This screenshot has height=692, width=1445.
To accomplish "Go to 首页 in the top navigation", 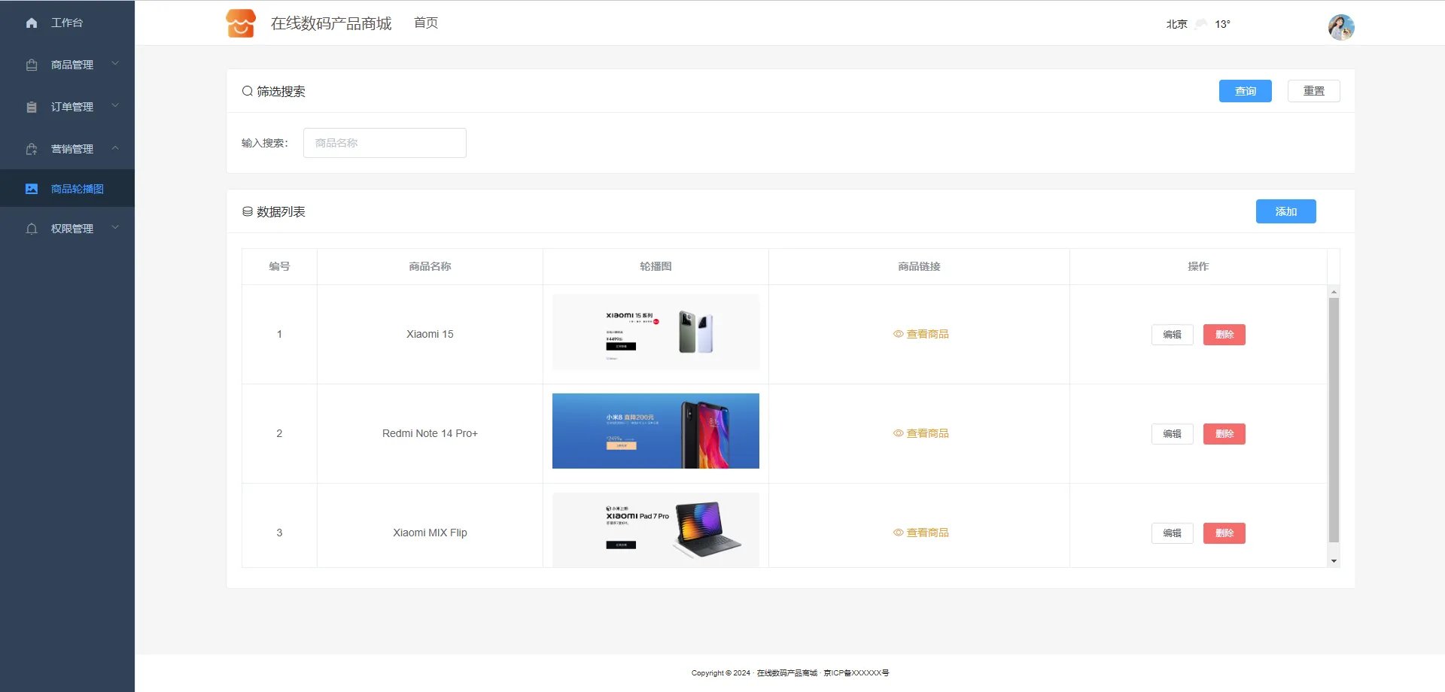I will 426,23.
